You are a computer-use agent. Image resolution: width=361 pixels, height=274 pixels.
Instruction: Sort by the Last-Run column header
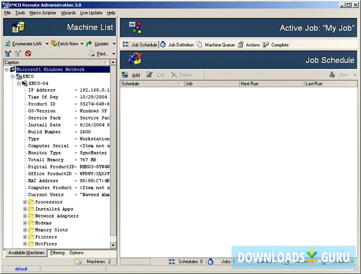(331, 83)
